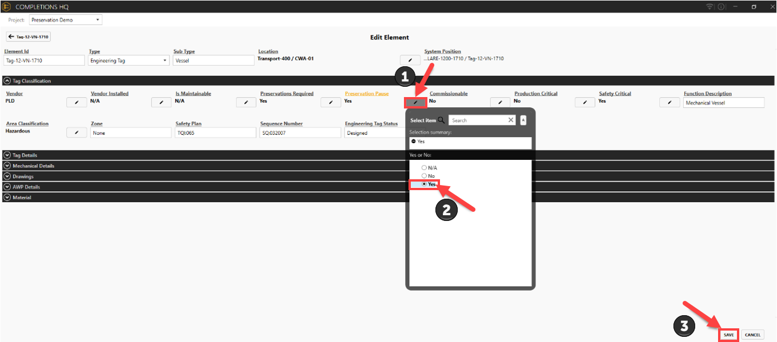Edit Commissionable using the pencil icon
Screen dimensions: 777x342
pos(500,102)
